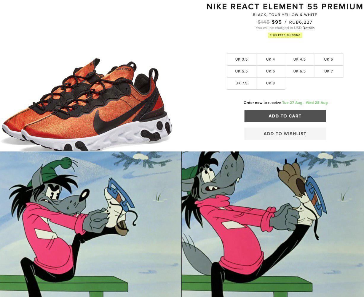Click the delivery date Tue 27 Aug text
This screenshot has width=364, height=297.
[x=292, y=103]
